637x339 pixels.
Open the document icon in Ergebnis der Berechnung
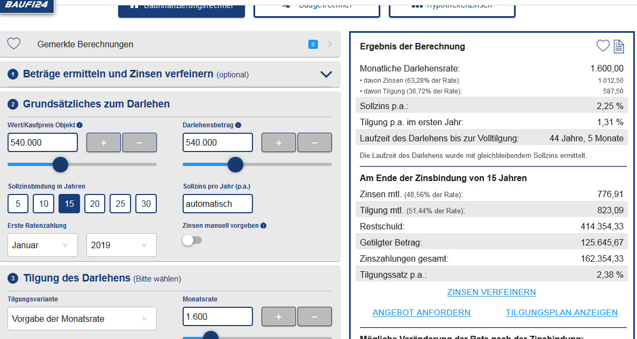tap(619, 46)
